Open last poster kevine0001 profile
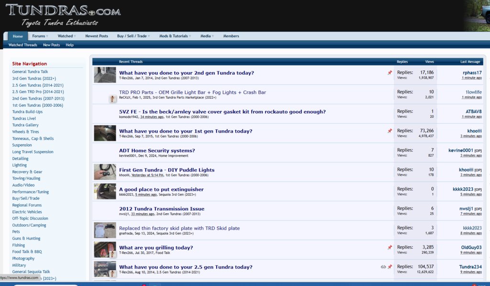 coord(461,150)
